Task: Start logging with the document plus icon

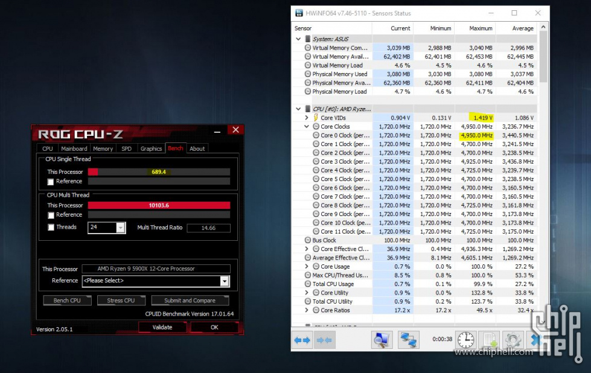Action: tap(490, 340)
